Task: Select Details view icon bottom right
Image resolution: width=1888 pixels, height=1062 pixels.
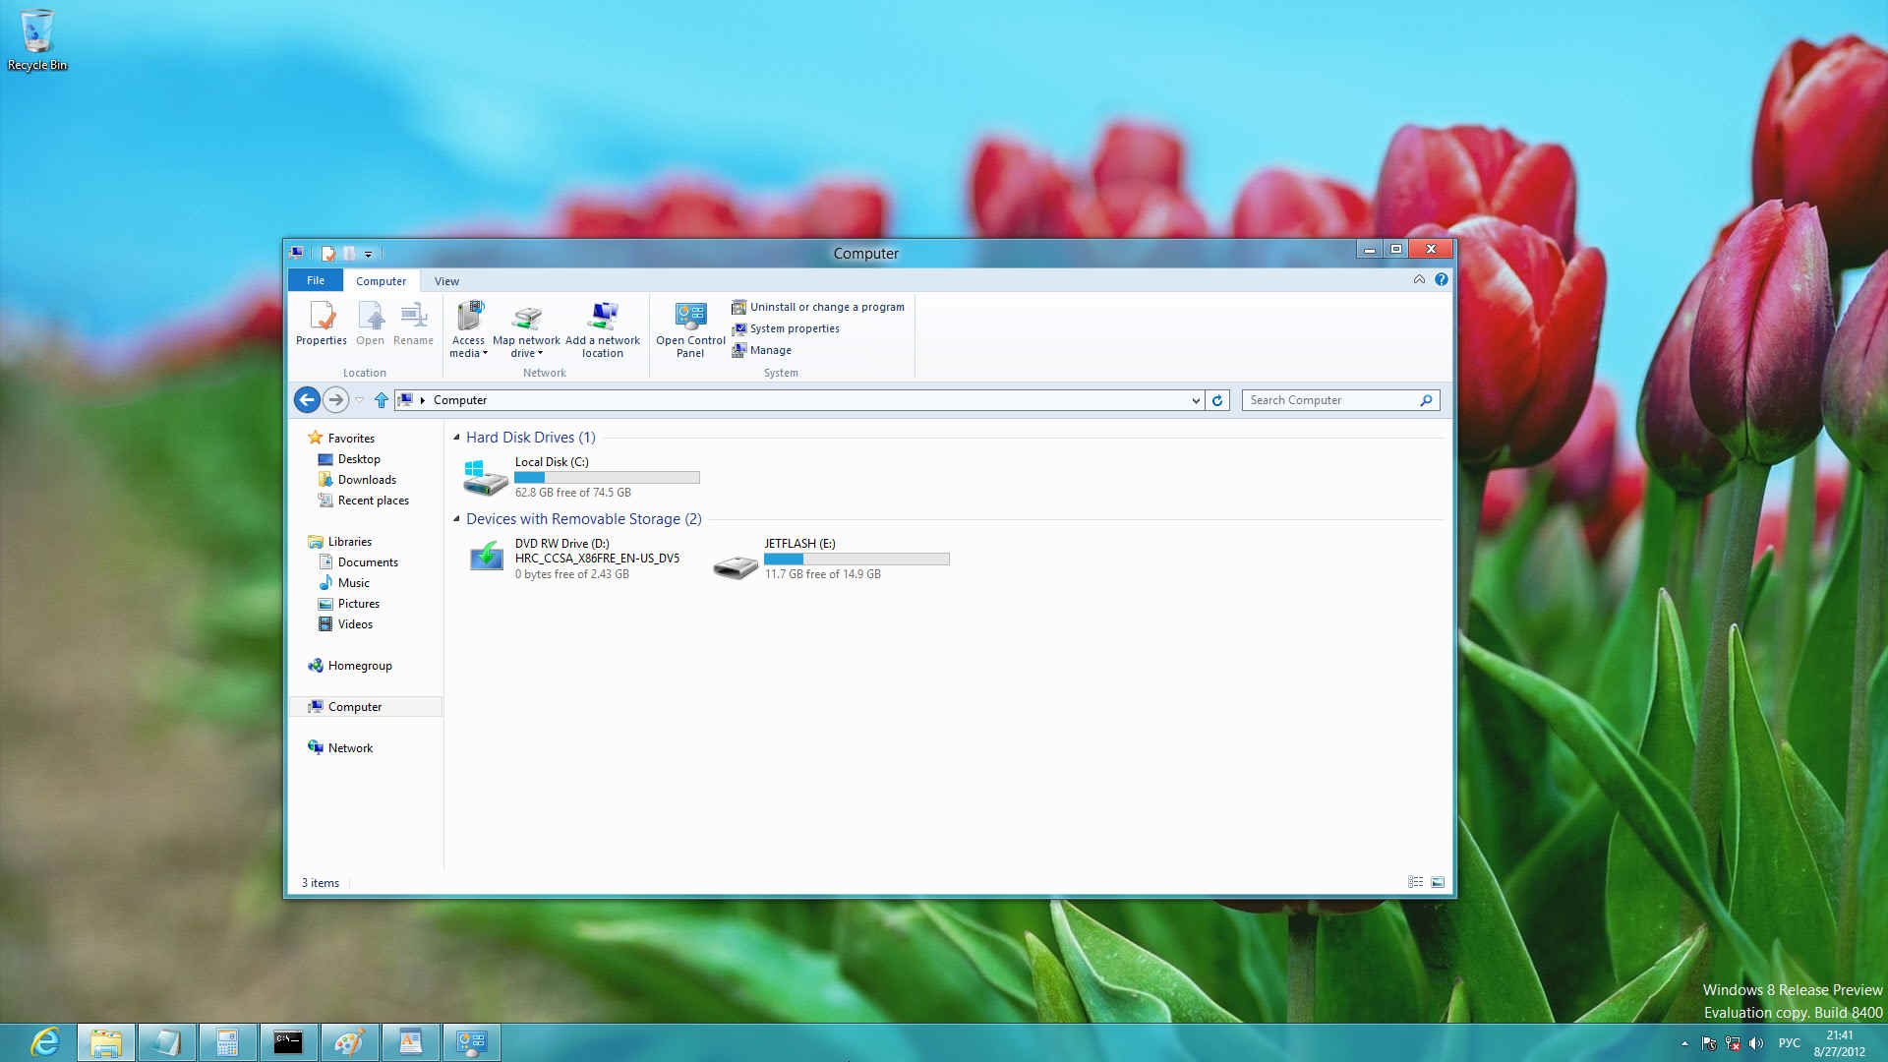Action: pos(1415,882)
